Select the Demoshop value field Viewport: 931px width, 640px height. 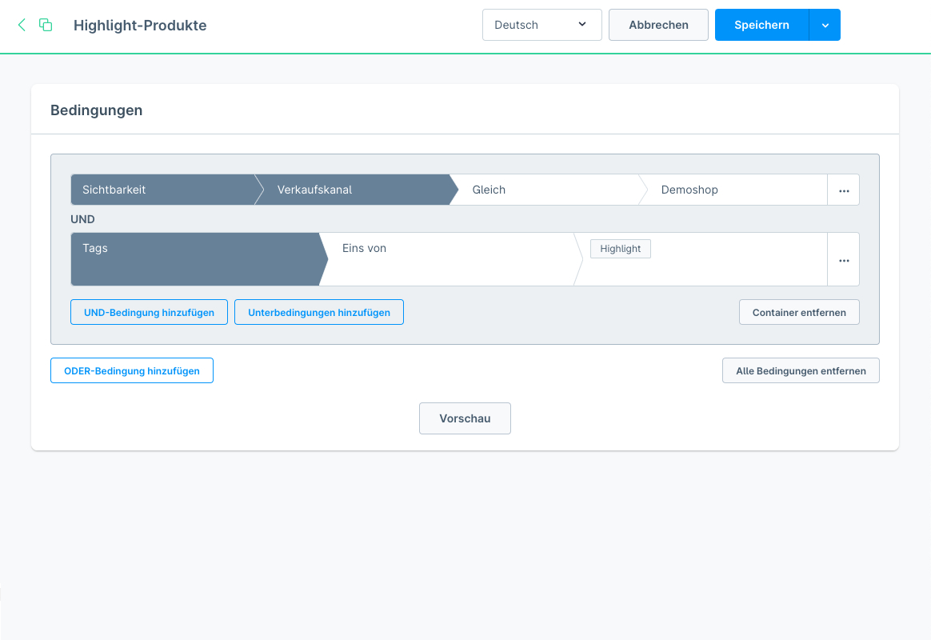point(732,190)
